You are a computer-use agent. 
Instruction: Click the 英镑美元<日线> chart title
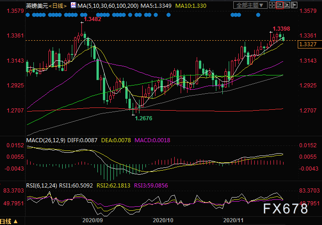[46, 6]
